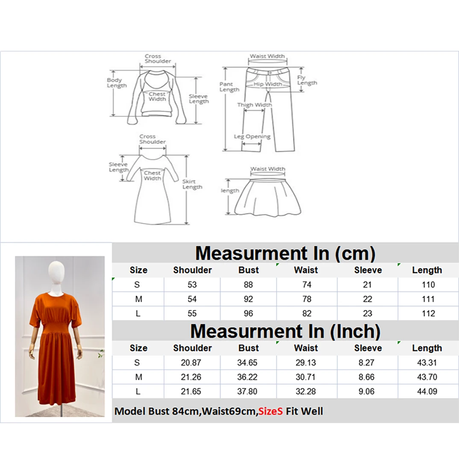Click 'Thigh Width' label on pants diagram

tap(254, 105)
